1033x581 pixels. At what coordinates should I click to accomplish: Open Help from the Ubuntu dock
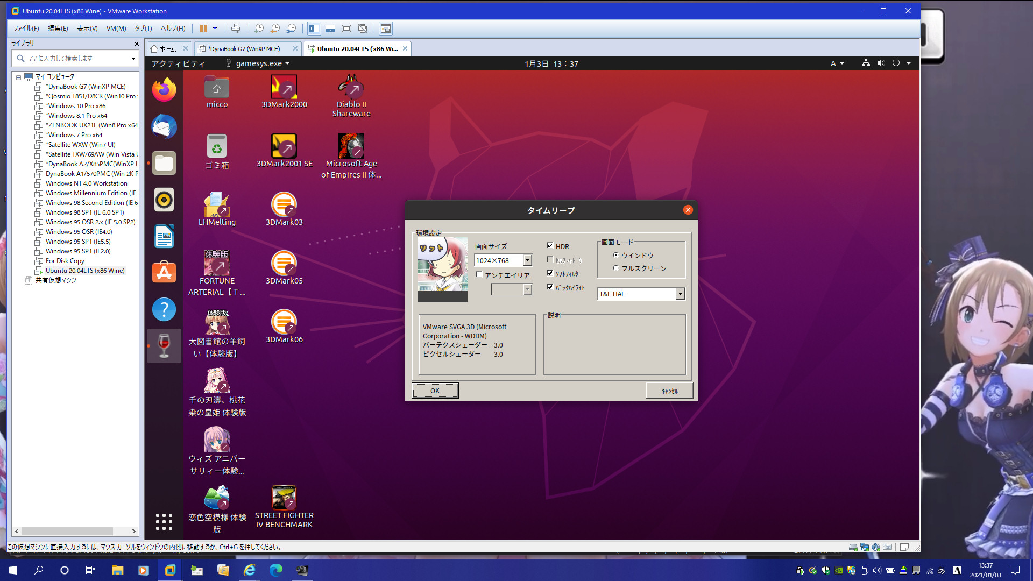164,309
